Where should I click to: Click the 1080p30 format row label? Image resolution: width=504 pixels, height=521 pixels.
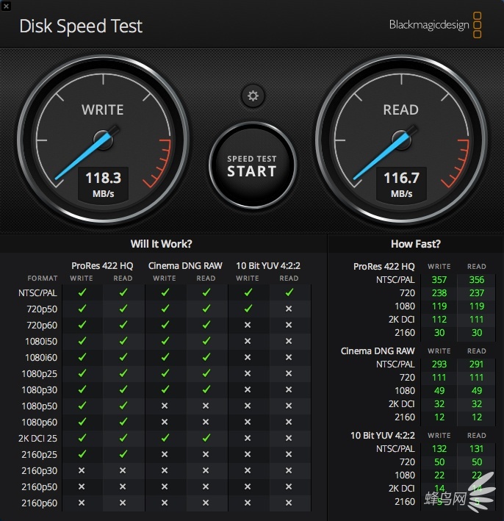click(x=40, y=390)
